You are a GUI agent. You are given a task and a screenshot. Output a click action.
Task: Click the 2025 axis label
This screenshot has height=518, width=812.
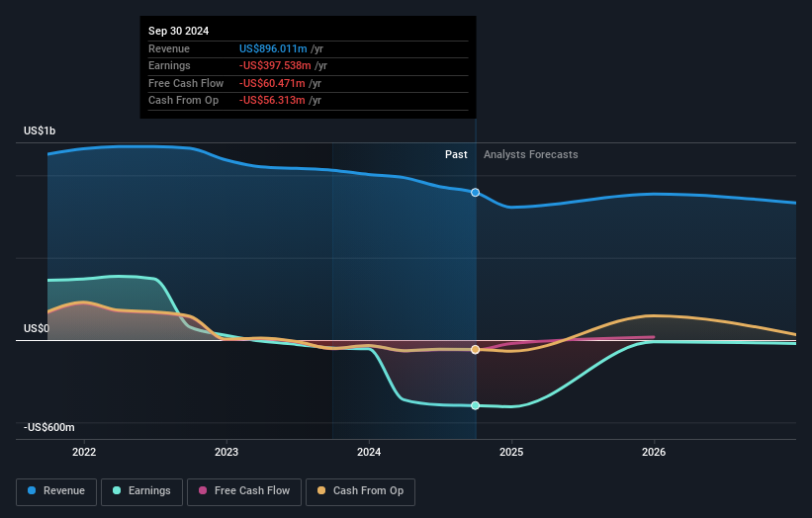pos(511,453)
